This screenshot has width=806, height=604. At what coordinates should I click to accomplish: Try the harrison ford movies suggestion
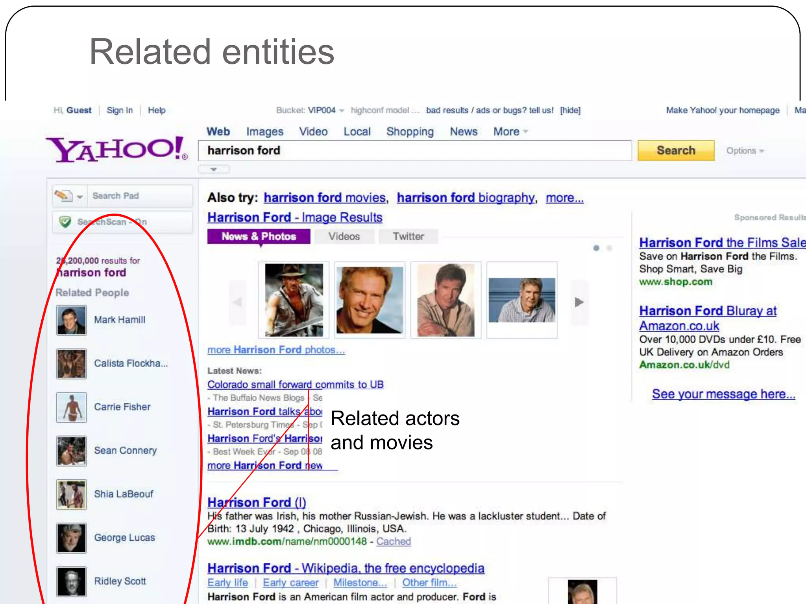pyautogui.click(x=325, y=197)
